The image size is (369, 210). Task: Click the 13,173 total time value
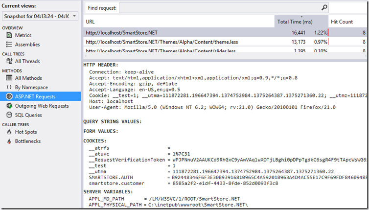pyautogui.click(x=299, y=42)
